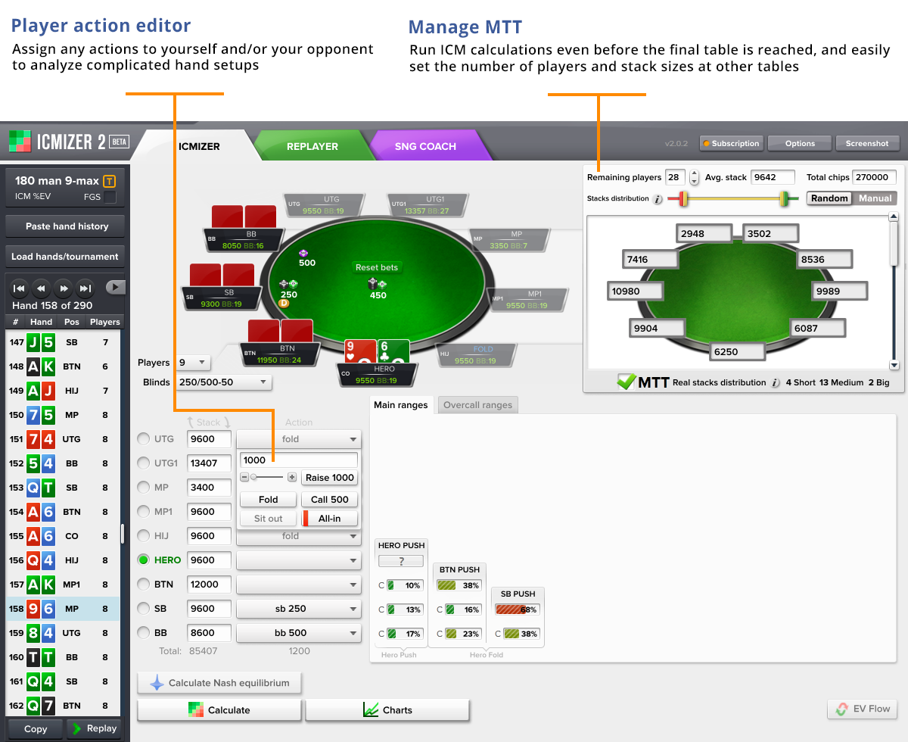Click the hero's 9 of hearts card
This screenshot has width=908, height=742.
pyautogui.click(x=360, y=351)
